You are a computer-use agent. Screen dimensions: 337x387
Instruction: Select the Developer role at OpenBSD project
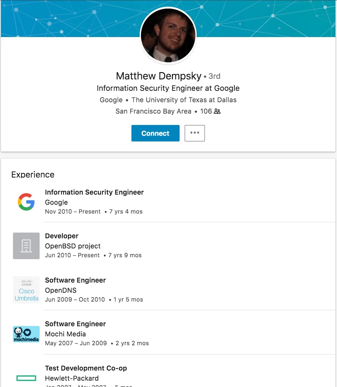(x=62, y=236)
